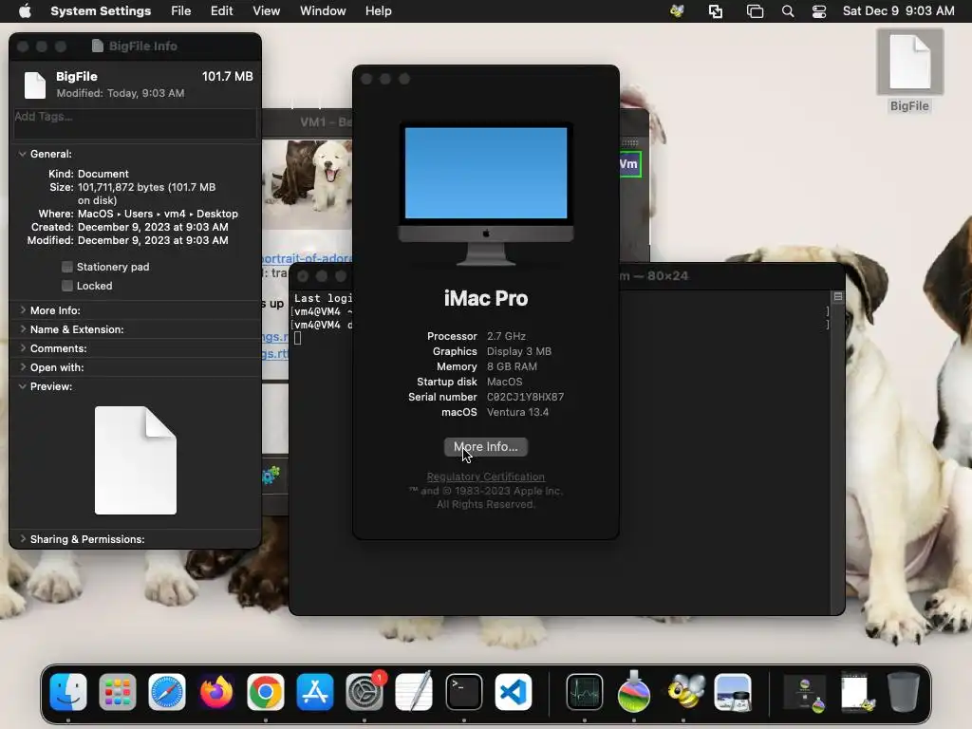
Task: Click the Add Tags field
Action: [x=135, y=122]
